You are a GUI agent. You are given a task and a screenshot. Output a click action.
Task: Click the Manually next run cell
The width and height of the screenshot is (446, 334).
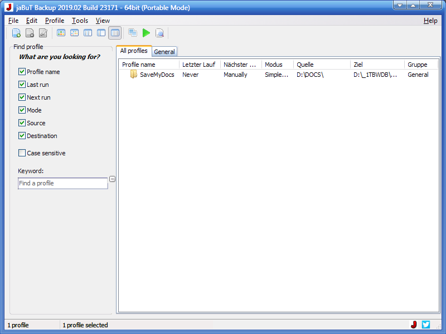[x=235, y=75]
